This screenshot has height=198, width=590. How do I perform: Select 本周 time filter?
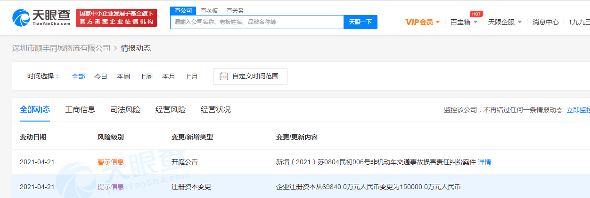pos(123,76)
